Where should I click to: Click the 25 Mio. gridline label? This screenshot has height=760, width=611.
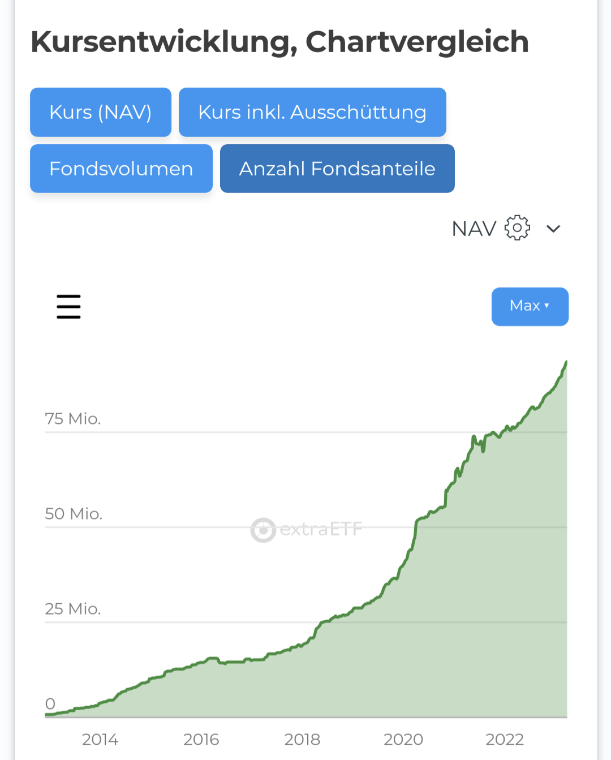click(x=73, y=609)
